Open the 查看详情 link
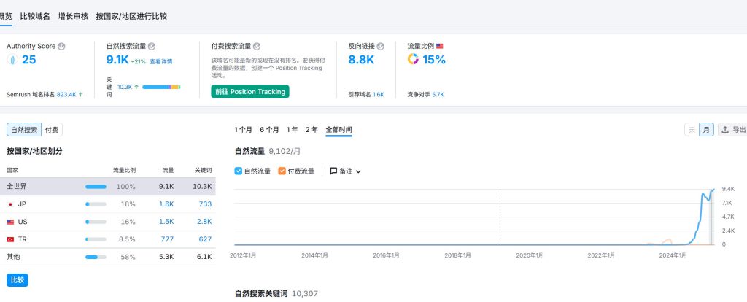747x302 pixels. pos(161,62)
